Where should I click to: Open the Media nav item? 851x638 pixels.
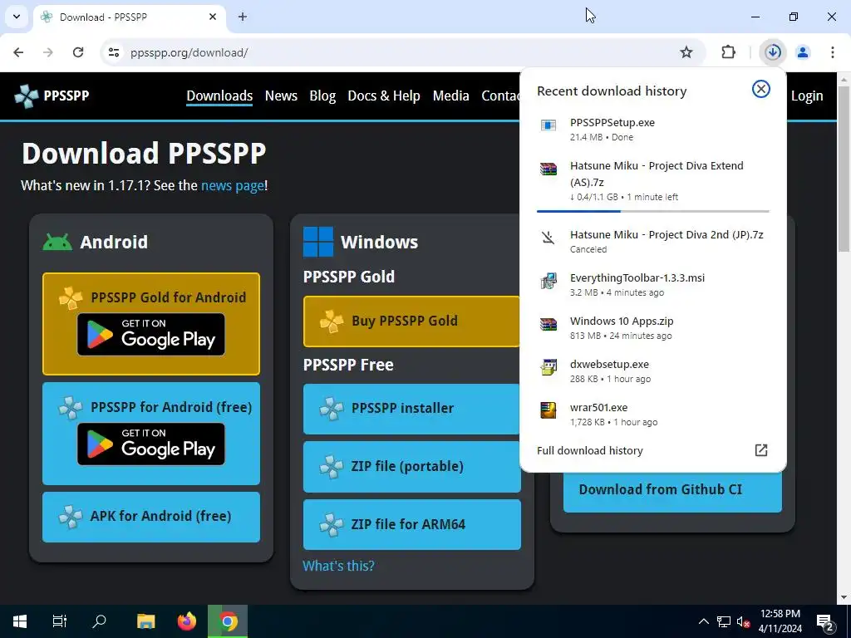[450, 96]
